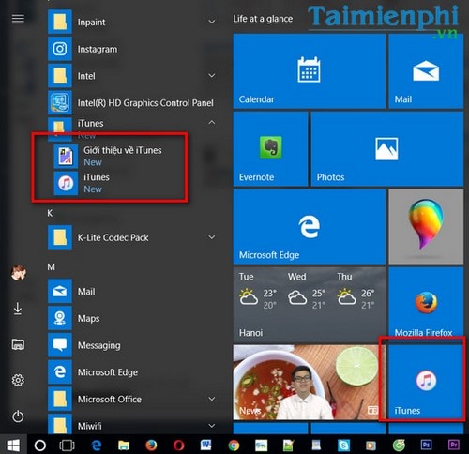Select the Inpaint folder entry

(132, 22)
